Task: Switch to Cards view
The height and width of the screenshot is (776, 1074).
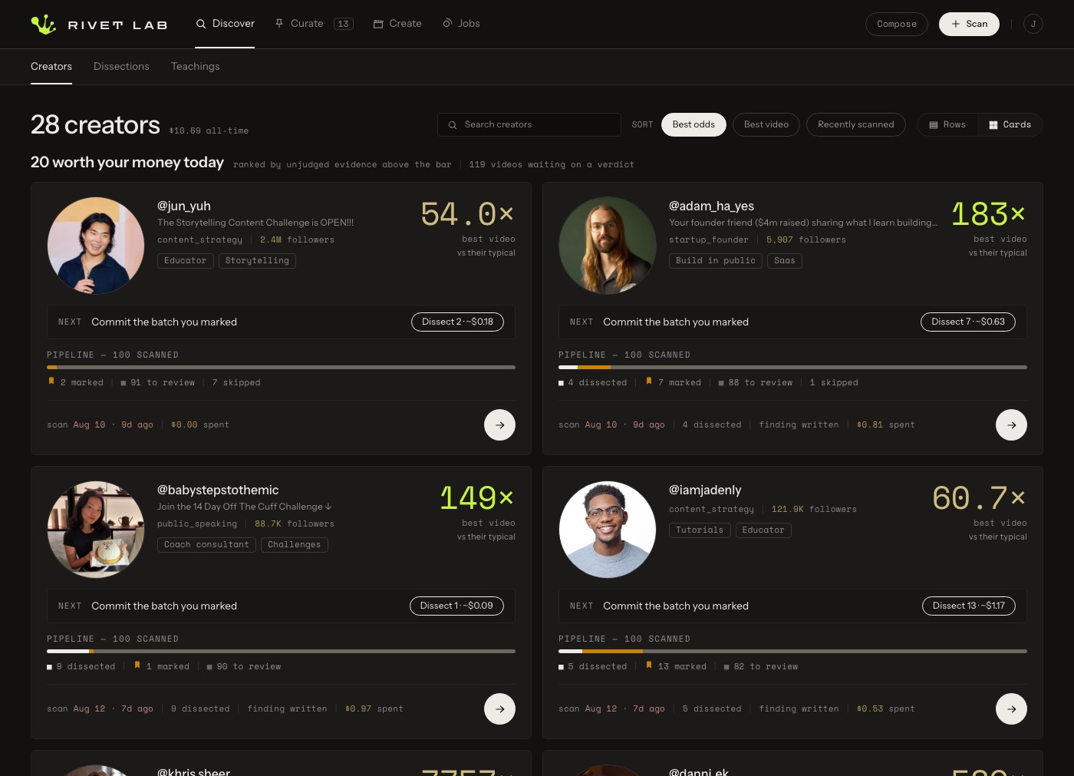Action: tap(1010, 124)
